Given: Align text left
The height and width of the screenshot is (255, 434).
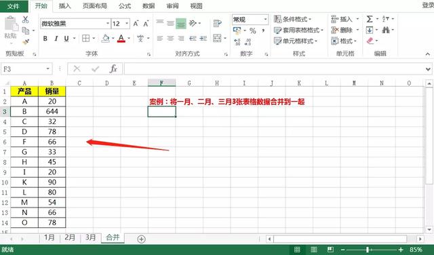Looking at the screenshot, I should [160, 39].
